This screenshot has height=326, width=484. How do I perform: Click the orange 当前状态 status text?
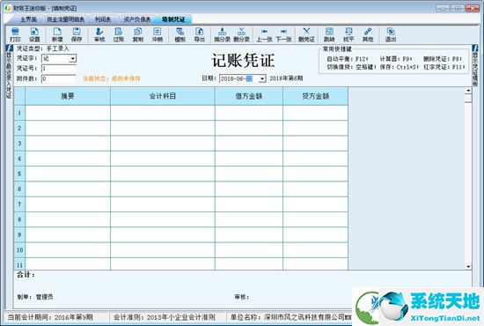click(112, 78)
